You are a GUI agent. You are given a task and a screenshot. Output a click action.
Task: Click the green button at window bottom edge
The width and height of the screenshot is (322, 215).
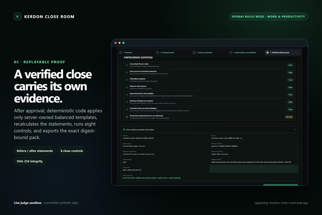click(280, 185)
